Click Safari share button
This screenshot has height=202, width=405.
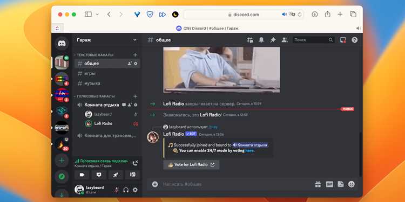pos(328,14)
